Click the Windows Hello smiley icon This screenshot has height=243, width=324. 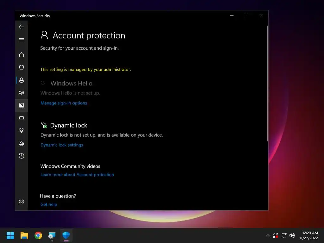43,83
